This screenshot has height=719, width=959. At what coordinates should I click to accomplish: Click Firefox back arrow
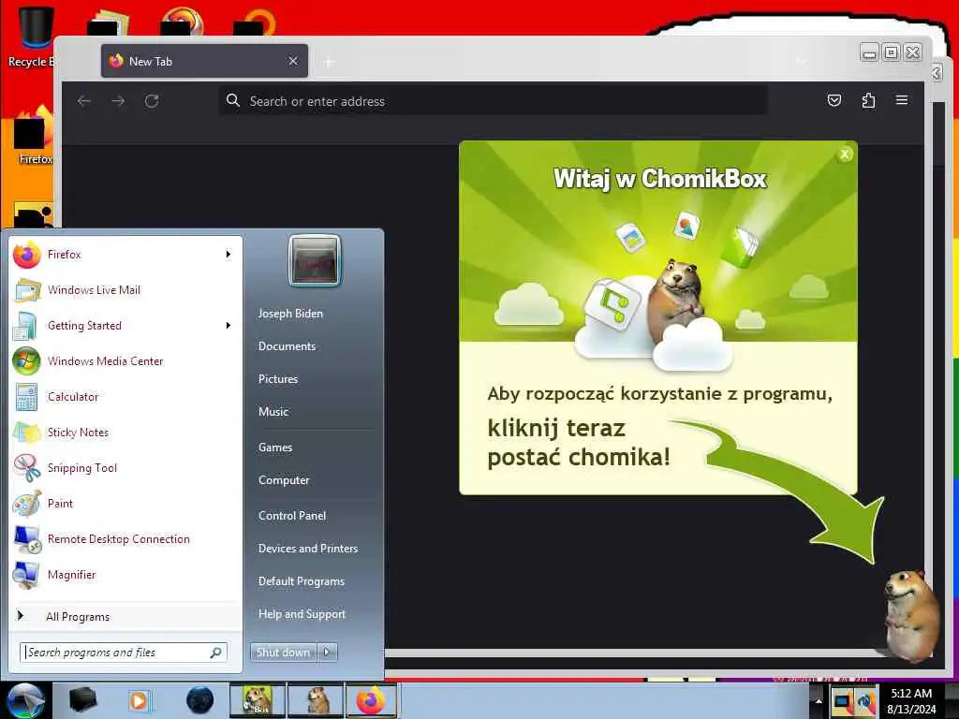pos(84,101)
